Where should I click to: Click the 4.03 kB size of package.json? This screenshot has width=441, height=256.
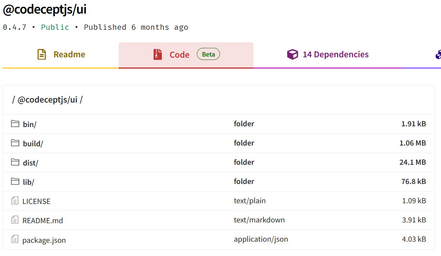pyautogui.click(x=414, y=239)
